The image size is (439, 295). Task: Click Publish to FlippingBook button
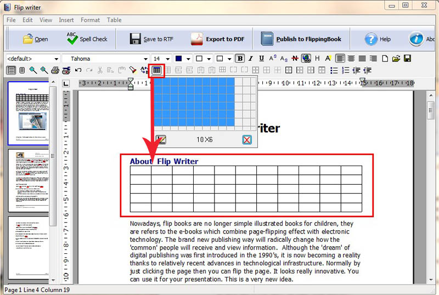click(x=301, y=39)
